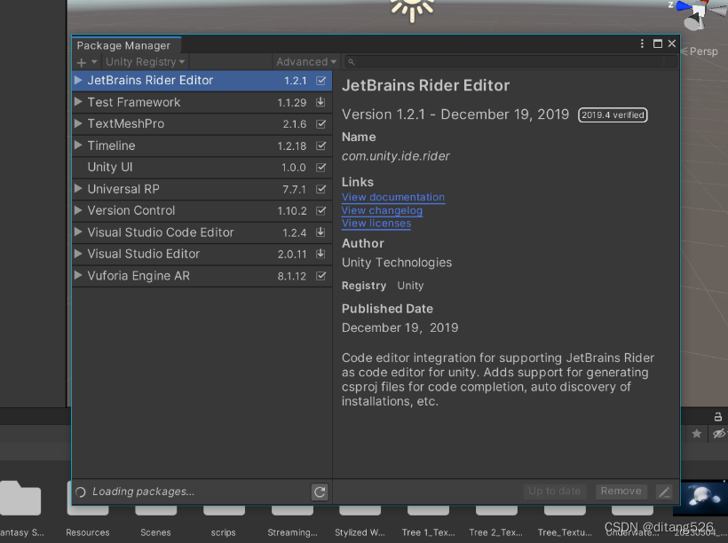Screen dimensions: 728x543
Task: Click the search magnifier icon
Action: pos(351,62)
